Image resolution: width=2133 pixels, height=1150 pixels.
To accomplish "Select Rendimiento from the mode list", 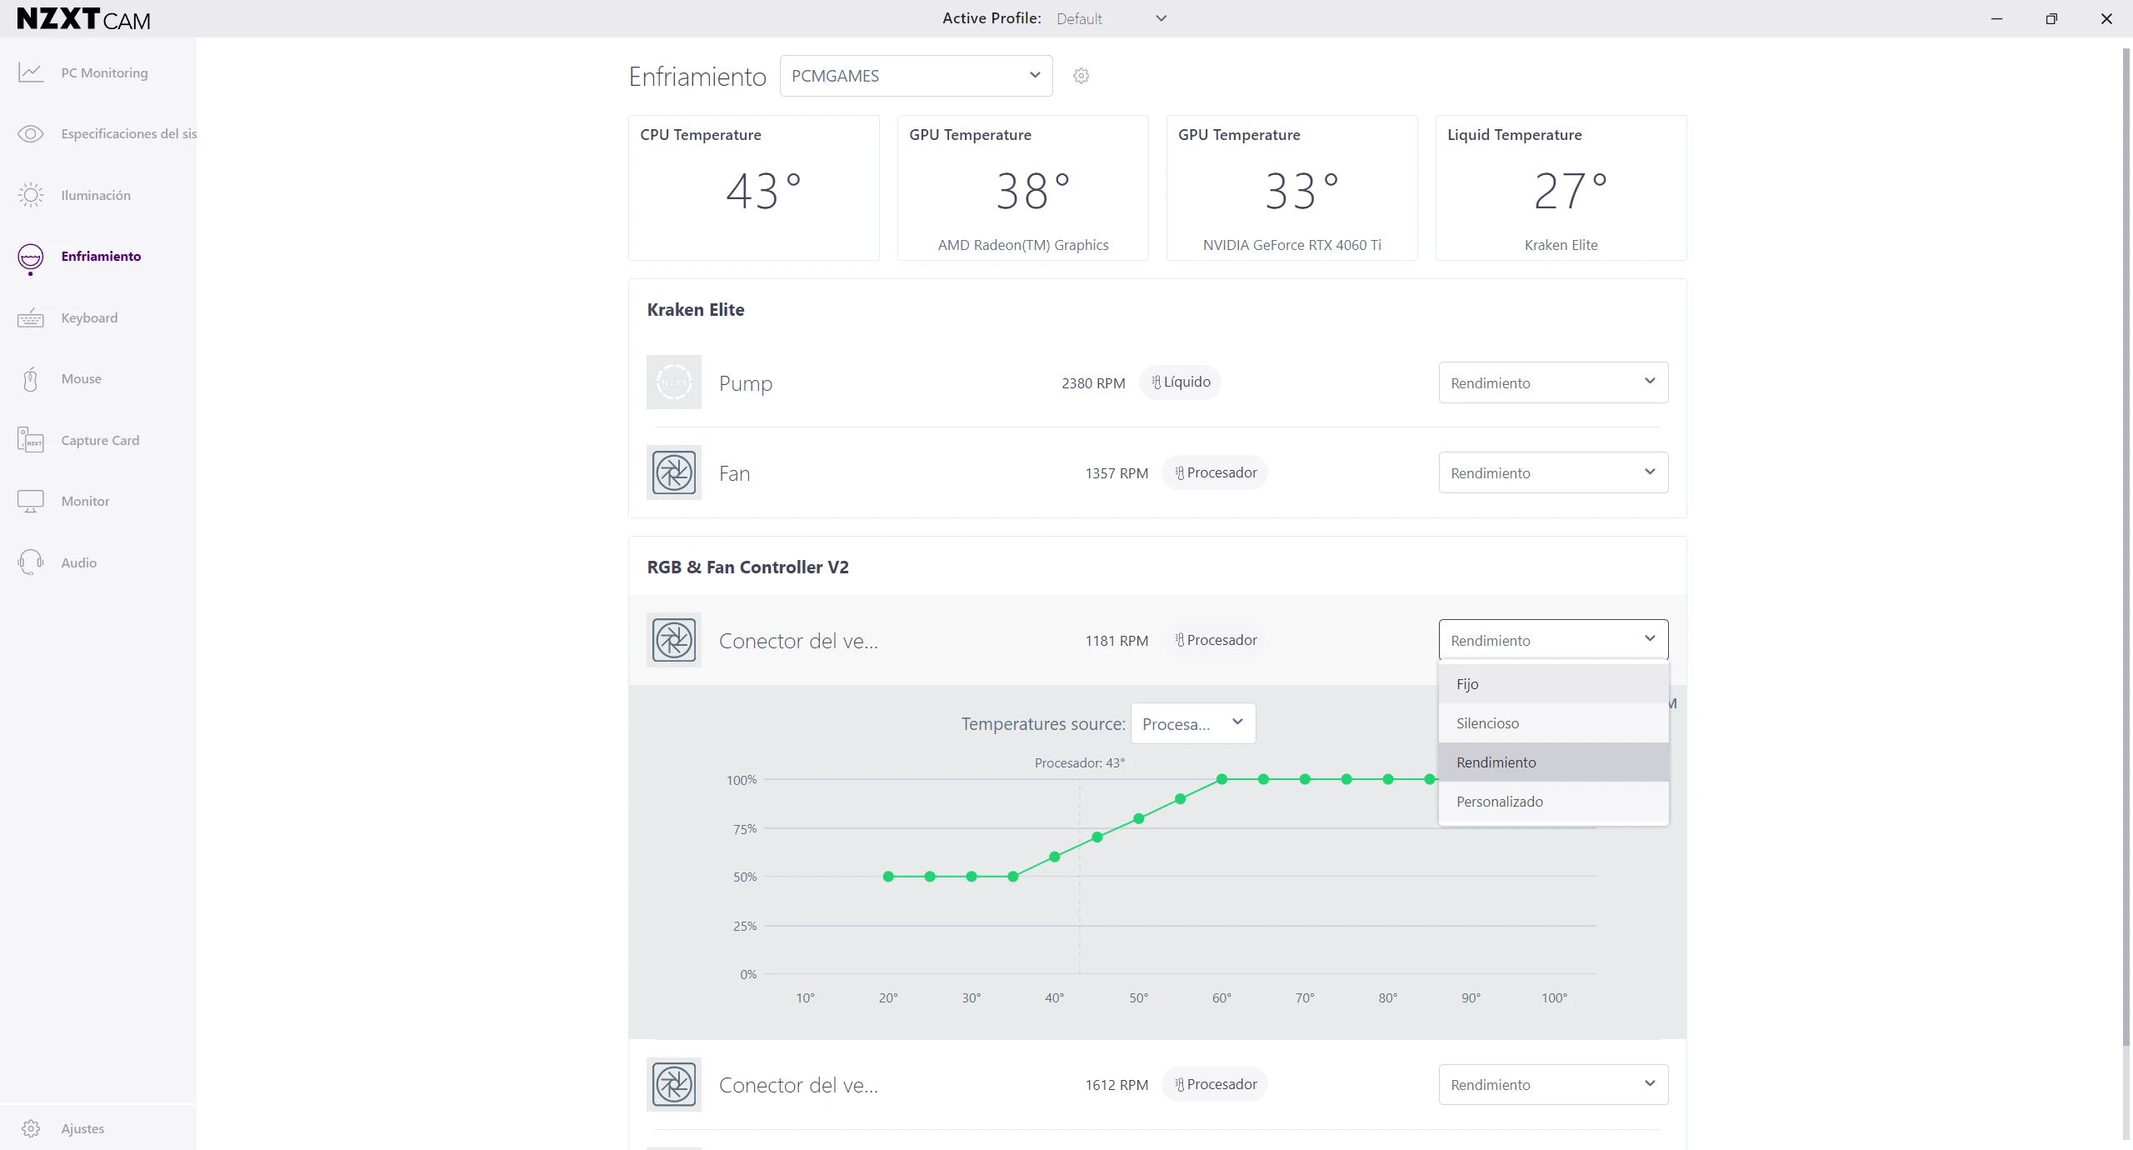I will click(x=1553, y=762).
